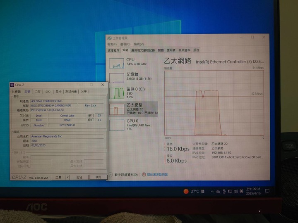Open the 測試分數 tab in CPU-Z
The image size is (298, 223).
[71, 92]
